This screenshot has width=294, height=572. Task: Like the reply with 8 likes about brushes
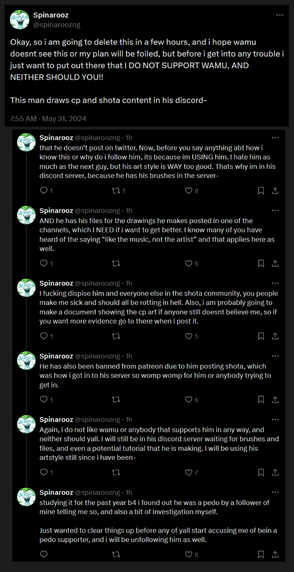(189, 191)
